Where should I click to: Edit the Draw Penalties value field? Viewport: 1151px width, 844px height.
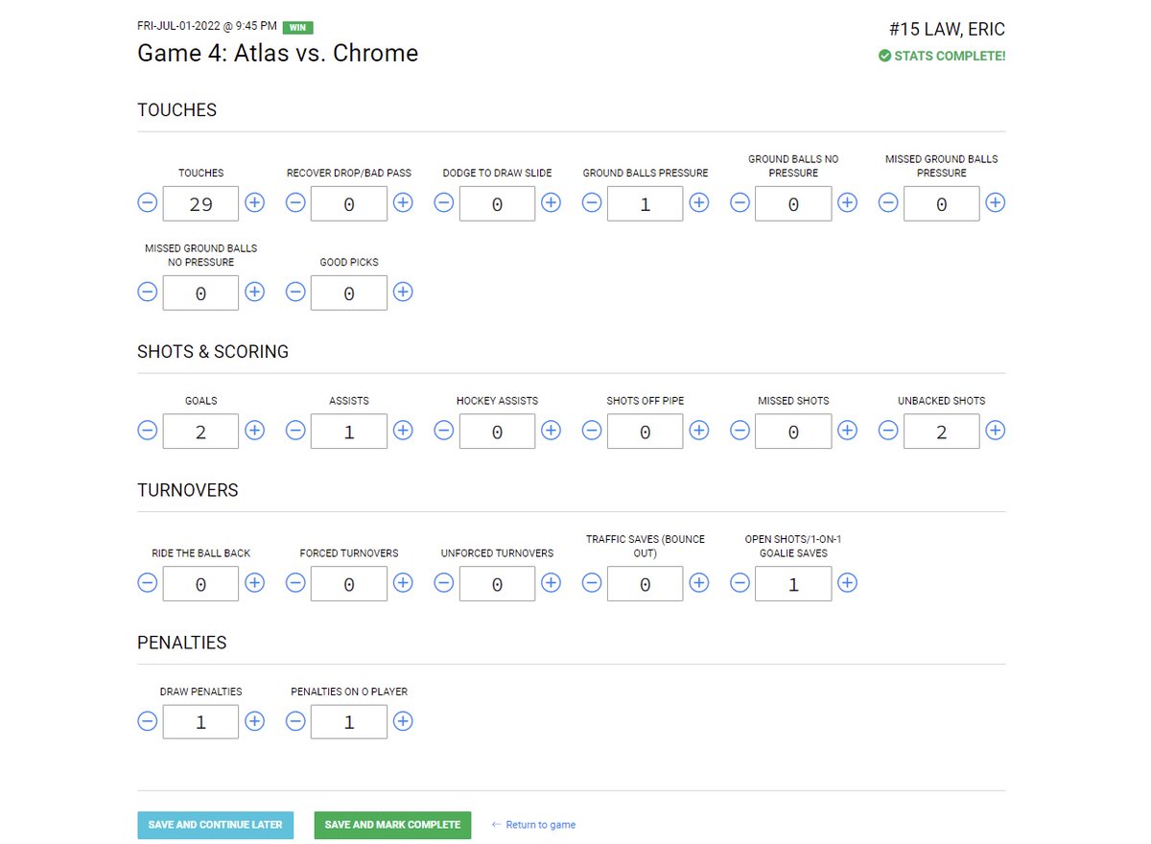click(x=200, y=721)
